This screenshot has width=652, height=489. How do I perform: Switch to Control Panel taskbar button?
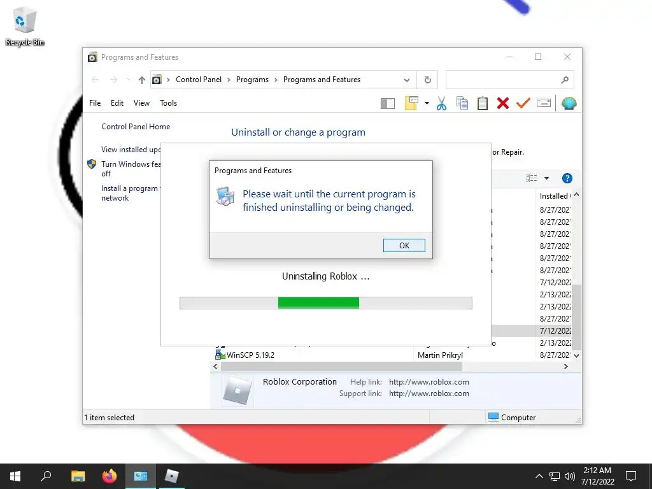point(141,476)
